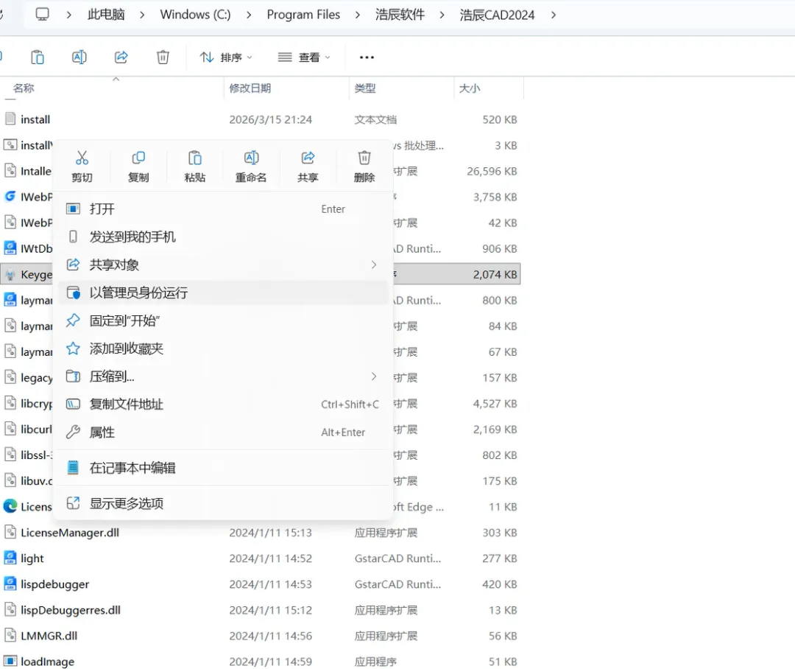Expand chevron before 此电脑 breadcrumb

pos(69,15)
